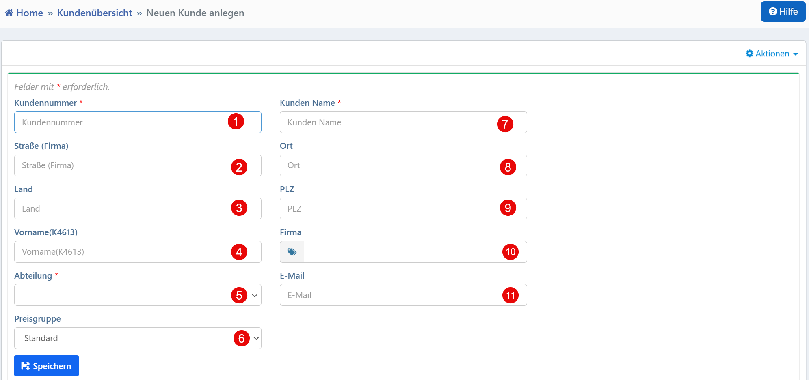Click the gear icon next to Aktionen
Image resolution: width=809 pixels, height=380 pixels.
tap(749, 54)
